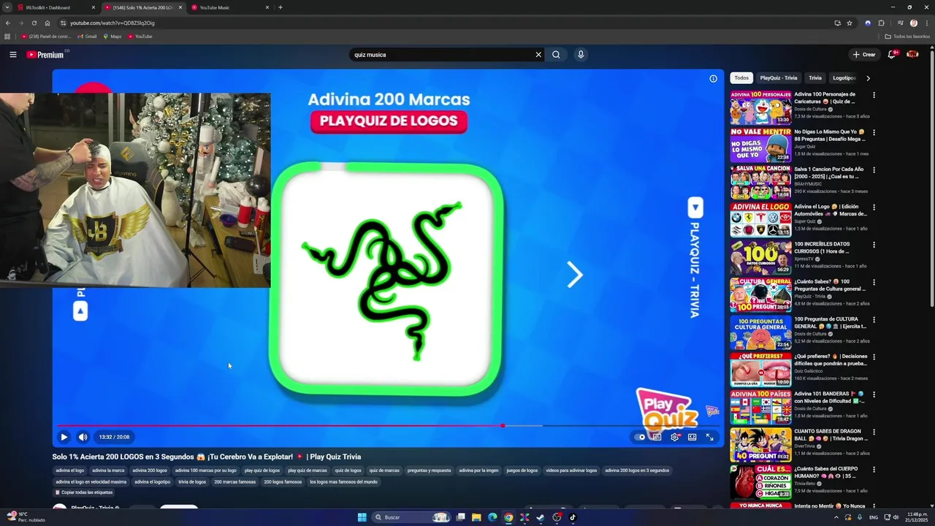935x526 pixels.
Task: Enter fullscreen mode in the player
Action: pyautogui.click(x=709, y=437)
